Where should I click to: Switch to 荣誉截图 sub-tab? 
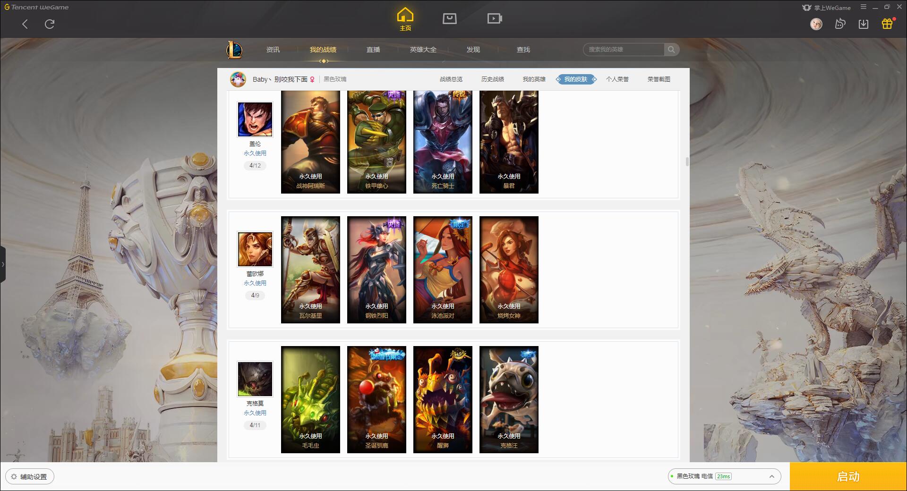[x=659, y=79]
